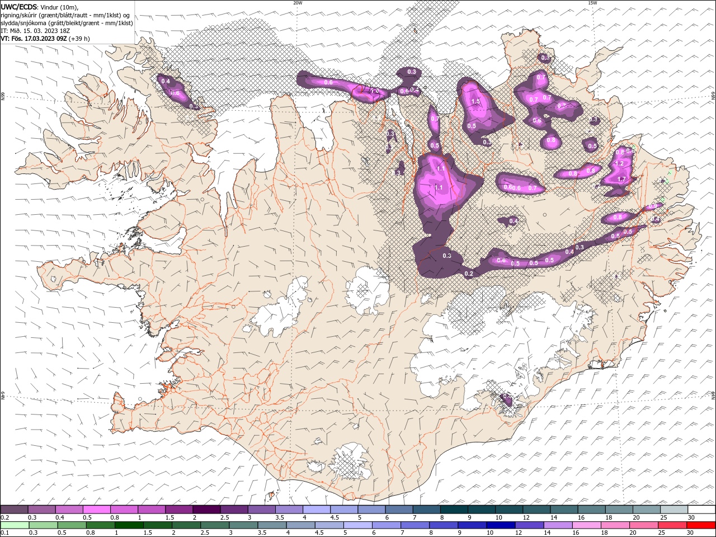
Task: Select the deep blue swatch between 10 and 12
Action: 501,525
